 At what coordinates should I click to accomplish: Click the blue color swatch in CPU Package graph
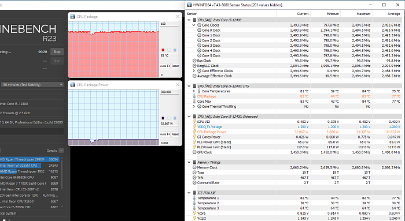pos(175,50)
